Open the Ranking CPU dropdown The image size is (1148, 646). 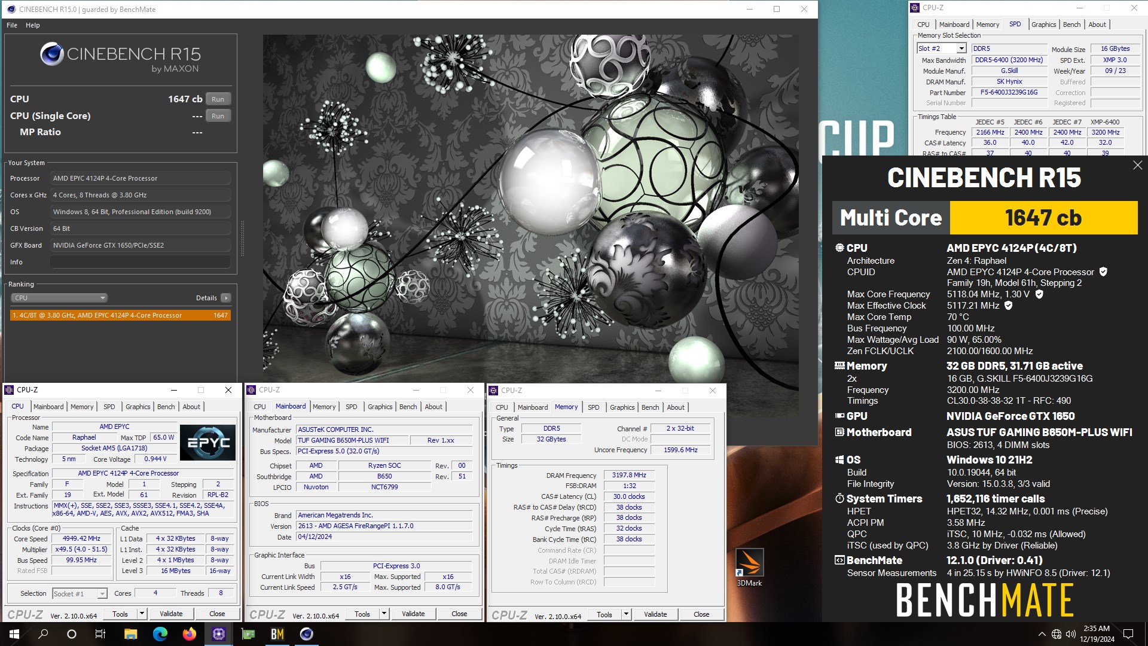[x=59, y=298]
